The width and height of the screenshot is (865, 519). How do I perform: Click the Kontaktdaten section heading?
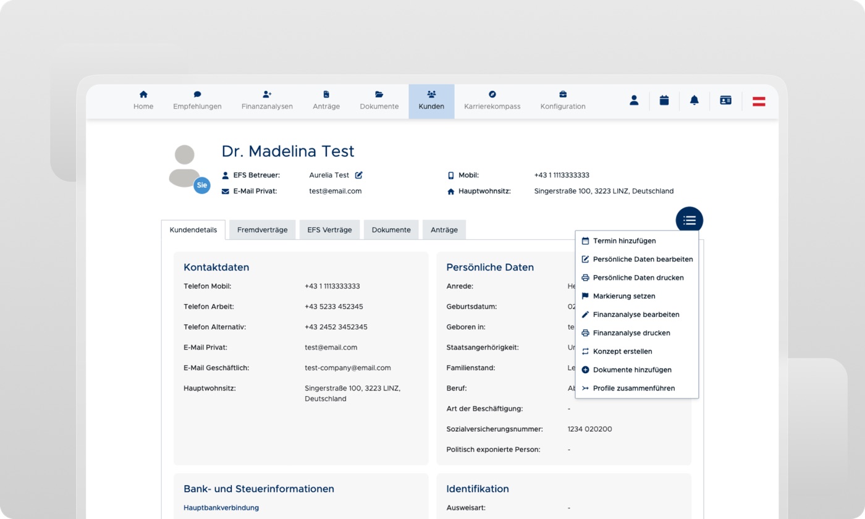pos(216,268)
